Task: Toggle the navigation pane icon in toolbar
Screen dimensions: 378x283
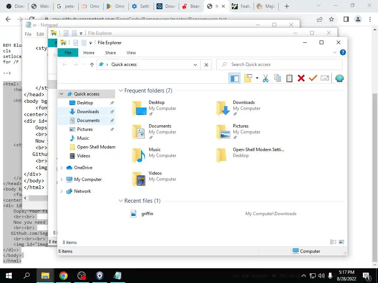Action: point(234,78)
